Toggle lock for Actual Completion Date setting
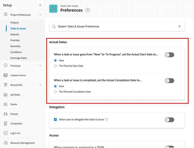Viewport: 194px width, 148px height. [x=169, y=81]
